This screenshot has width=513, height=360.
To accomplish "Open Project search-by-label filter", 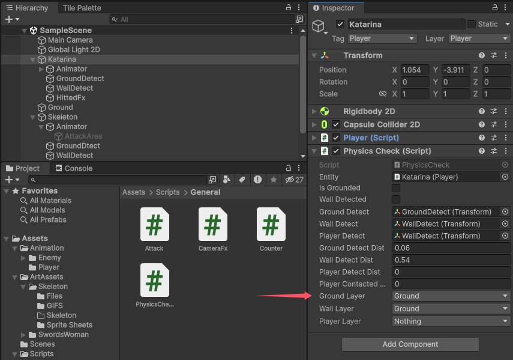I will click(242, 180).
